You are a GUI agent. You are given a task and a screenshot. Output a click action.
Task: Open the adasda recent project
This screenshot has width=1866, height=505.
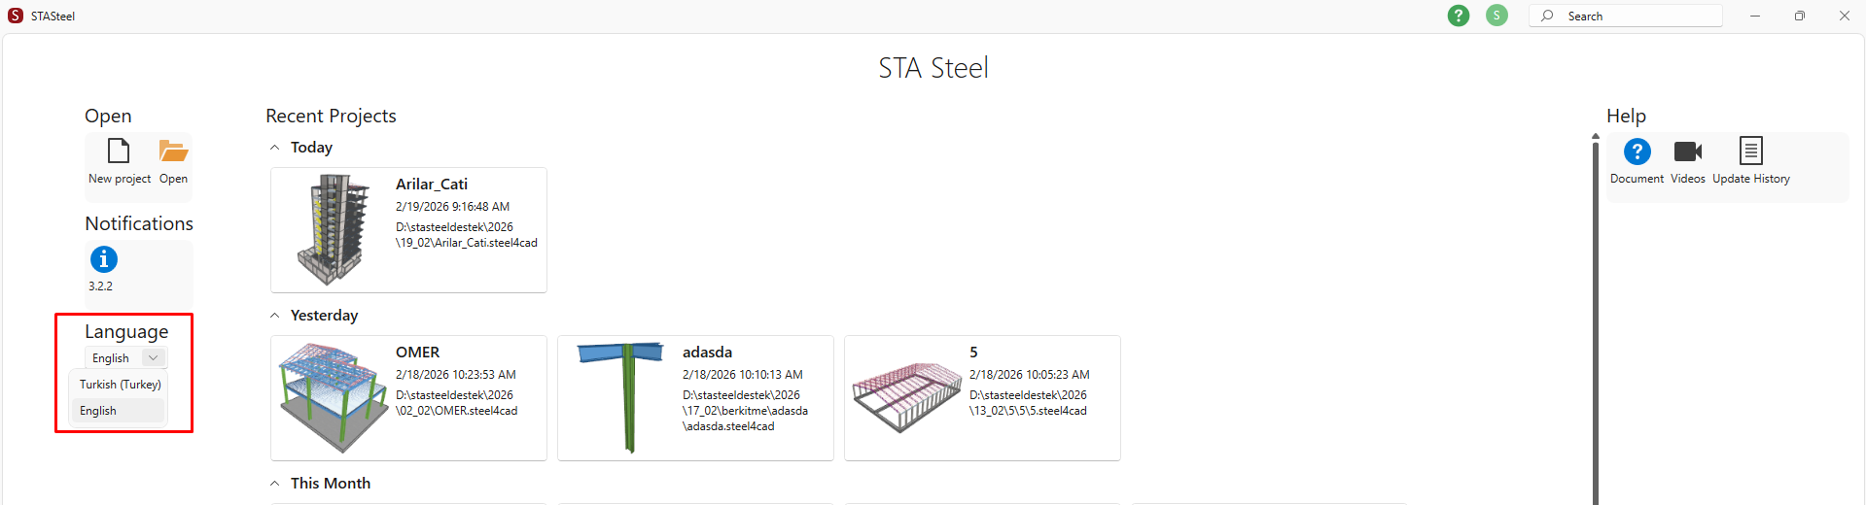point(695,398)
